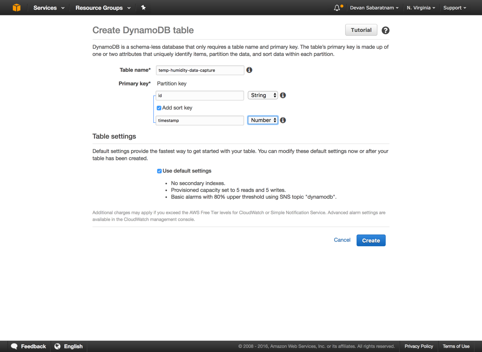Image resolution: width=482 pixels, height=352 pixels.
Task: Click the Feedback speech bubble icon
Action: 14,346
